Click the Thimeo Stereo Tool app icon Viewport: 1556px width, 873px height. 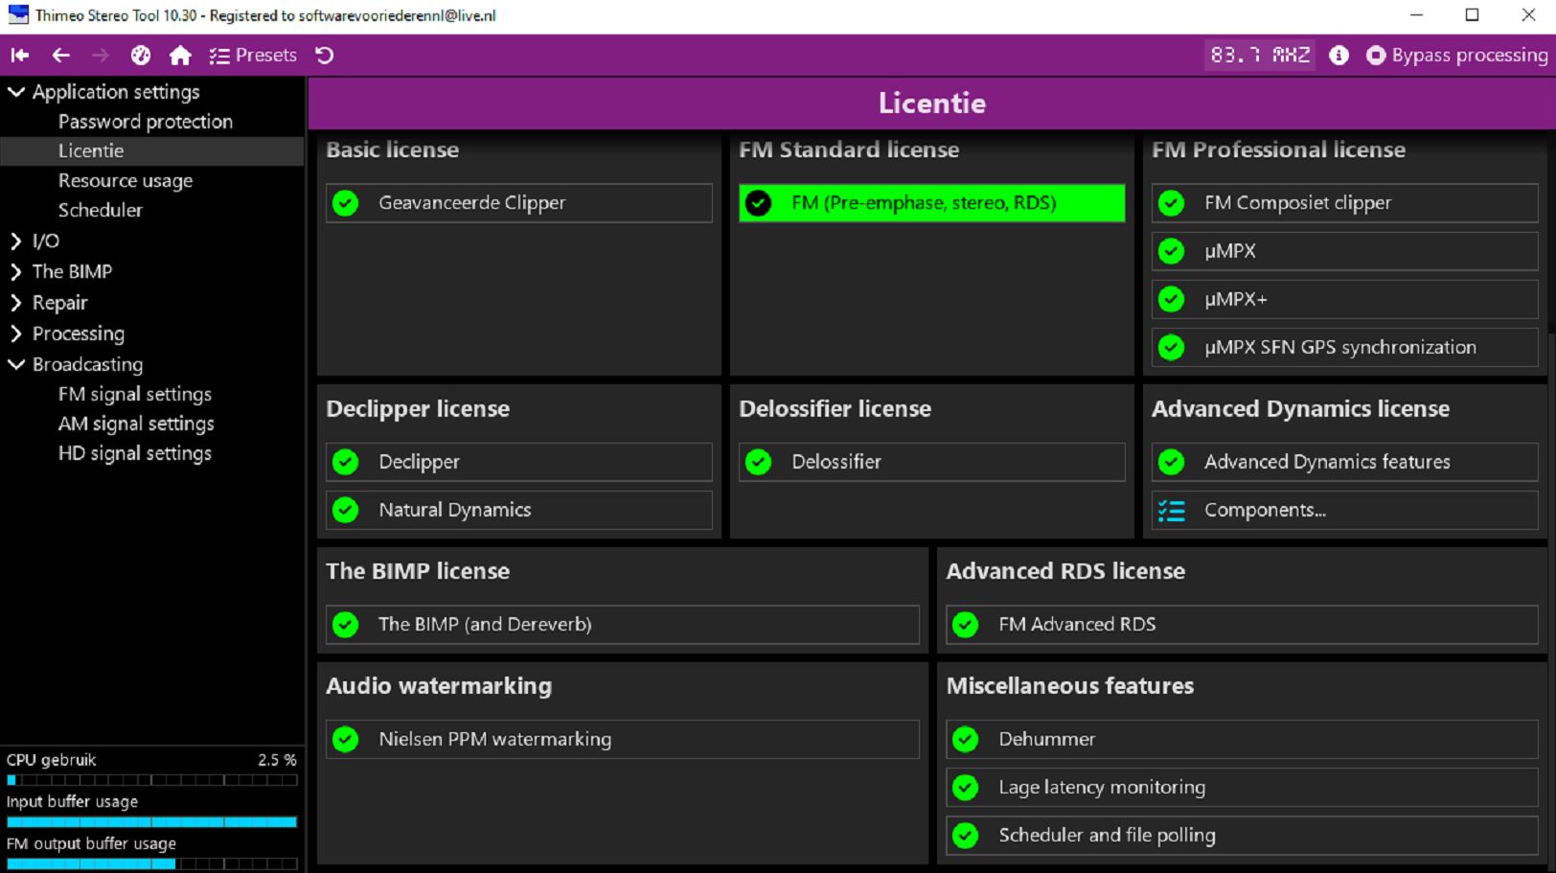tap(18, 15)
